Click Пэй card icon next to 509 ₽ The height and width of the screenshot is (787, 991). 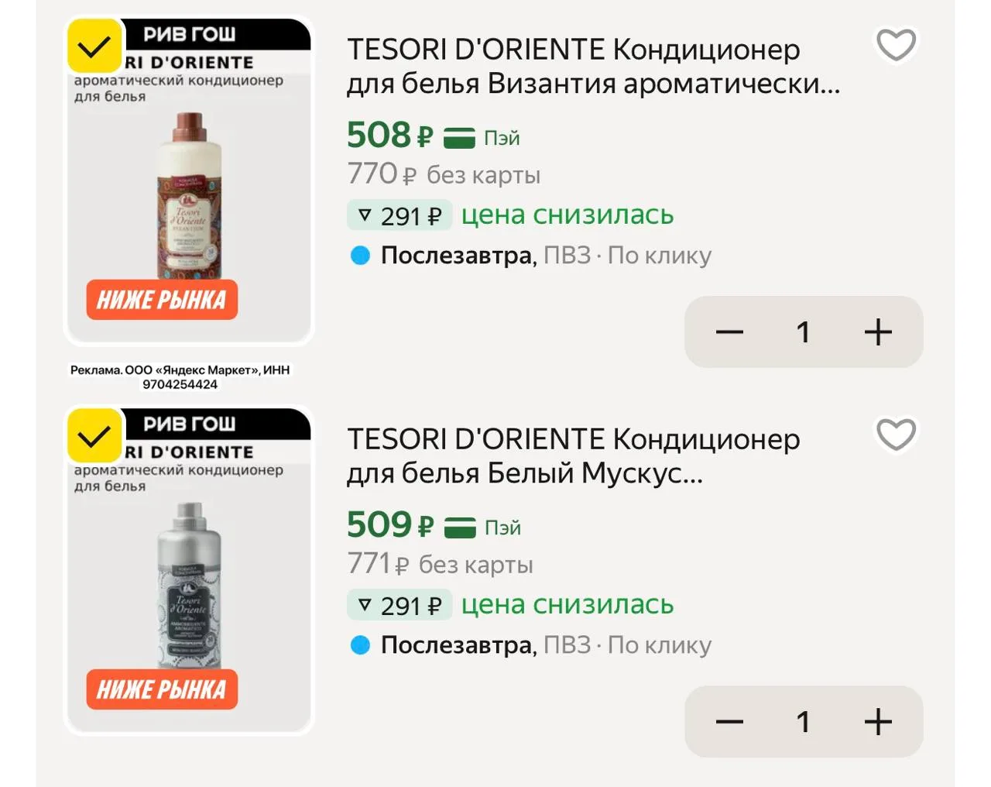[x=460, y=528]
